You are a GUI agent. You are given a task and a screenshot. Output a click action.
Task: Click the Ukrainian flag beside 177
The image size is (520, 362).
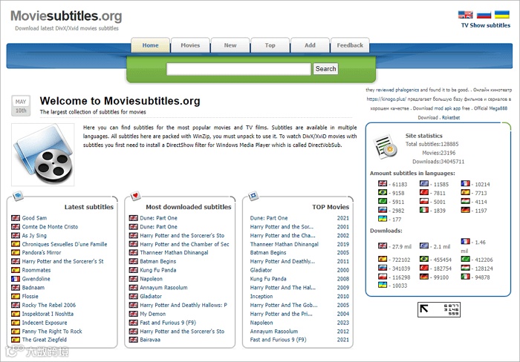(x=383, y=219)
